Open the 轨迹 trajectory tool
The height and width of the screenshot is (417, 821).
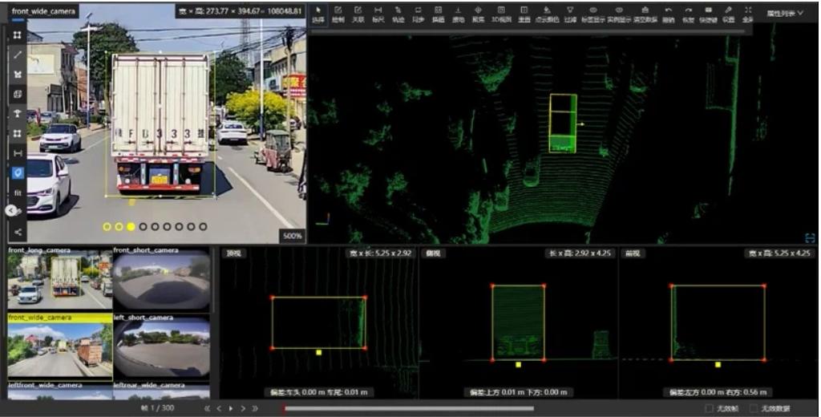point(398,14)
